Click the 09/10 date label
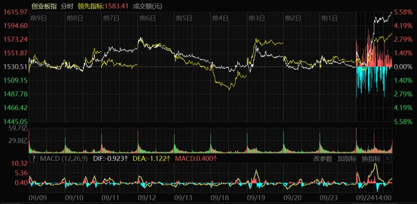Image resolution: width=417 pixels, height=204 pixels. [x=74, y=198]
